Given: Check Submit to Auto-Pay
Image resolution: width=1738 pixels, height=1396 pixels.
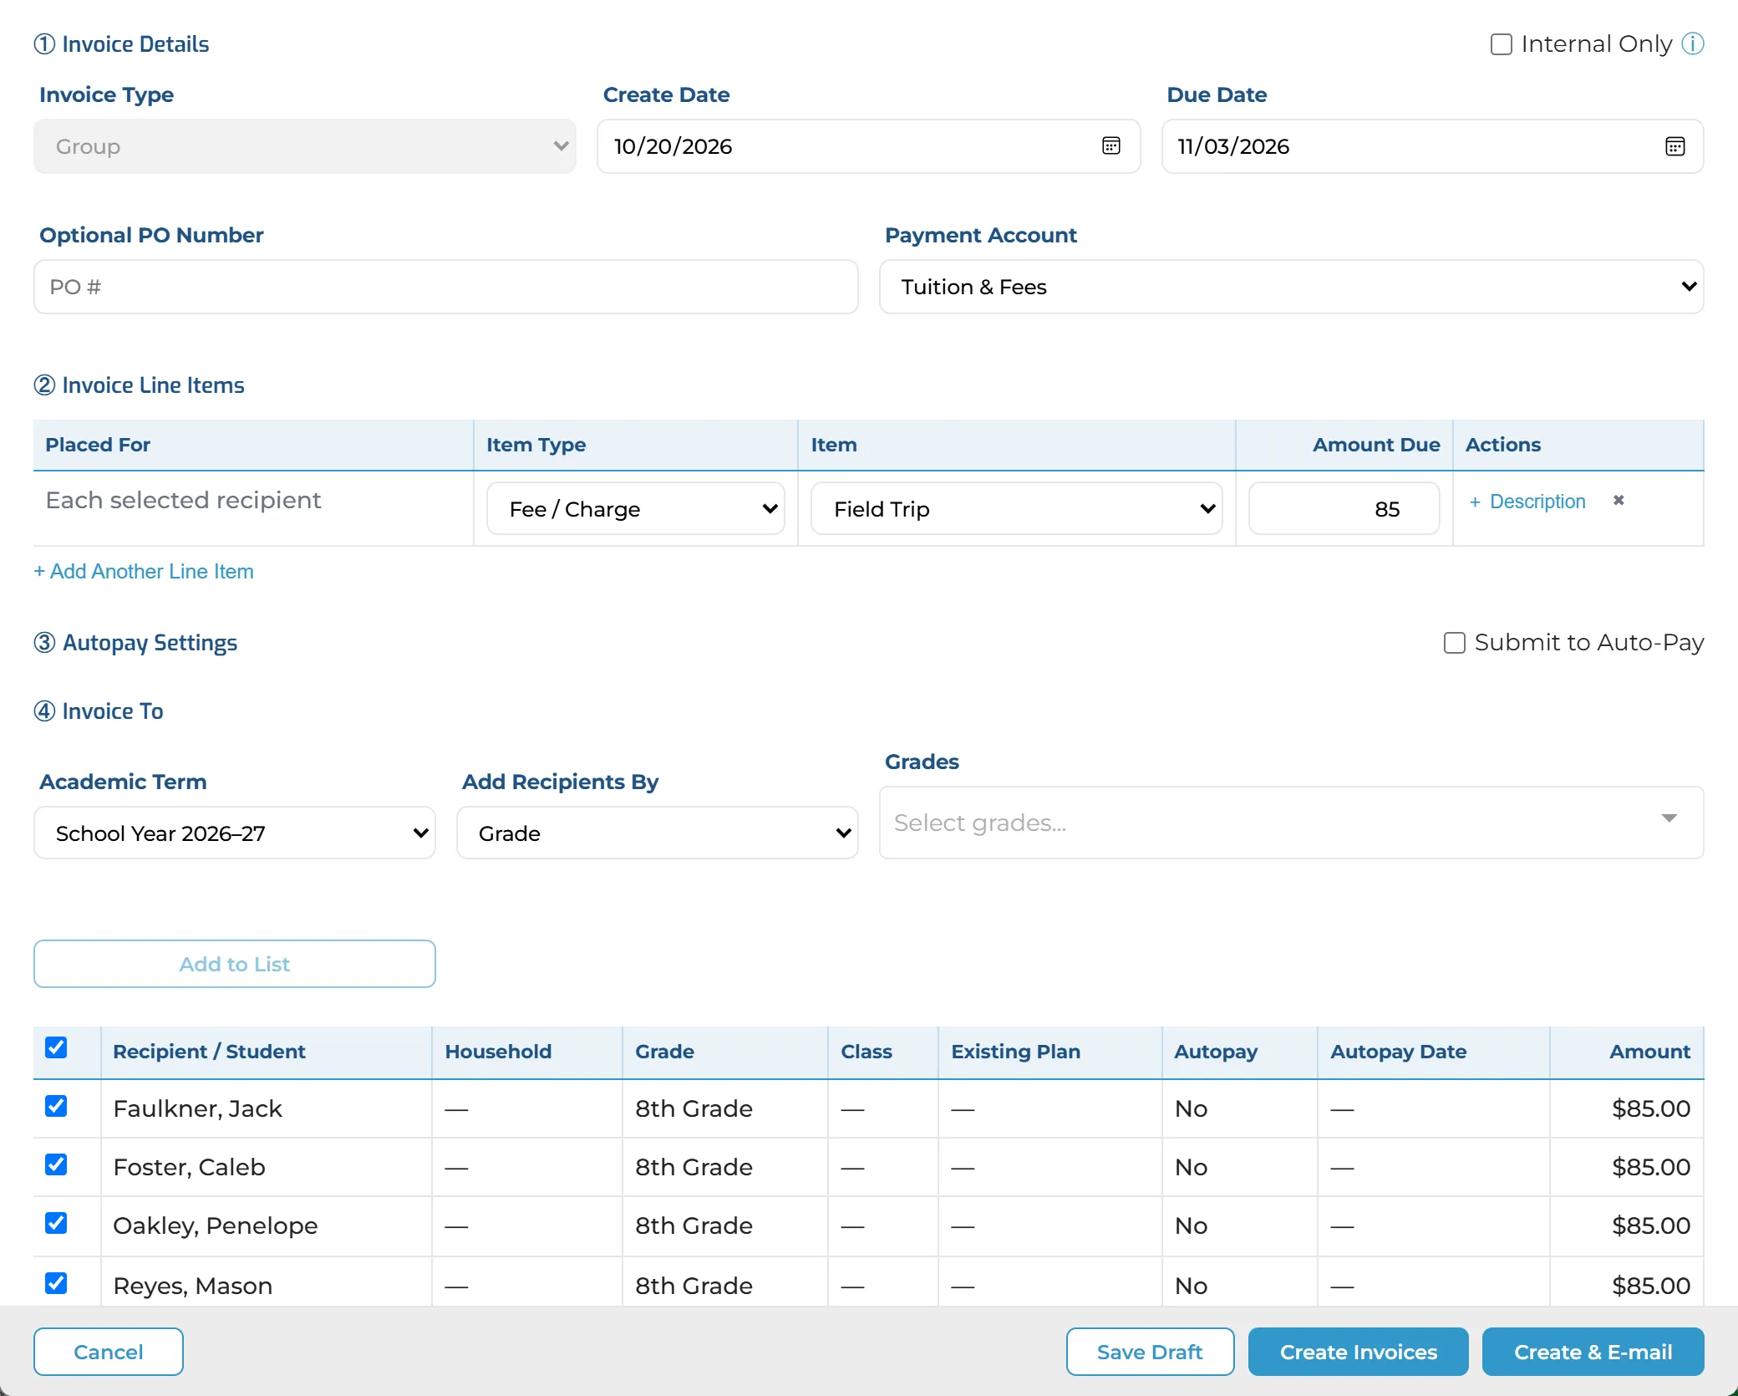Looking at the screenshot, I should (1454, 643).
